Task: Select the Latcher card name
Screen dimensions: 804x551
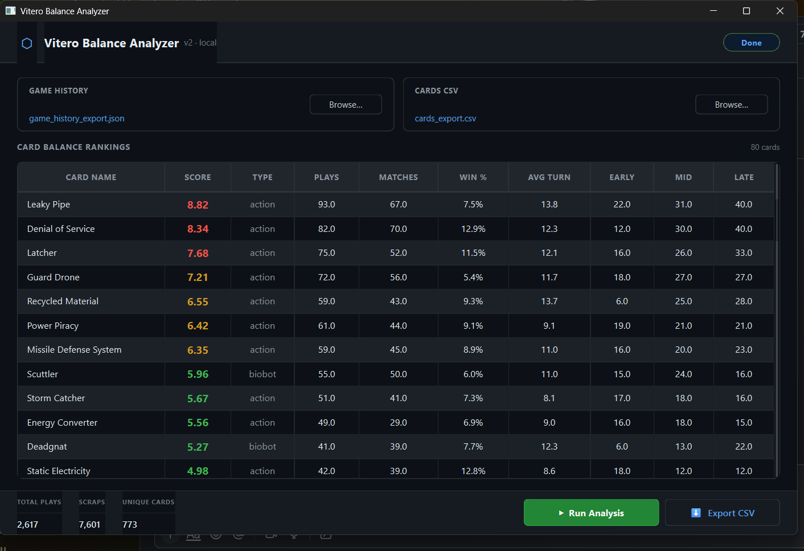Action: click(x=42, y=253)
